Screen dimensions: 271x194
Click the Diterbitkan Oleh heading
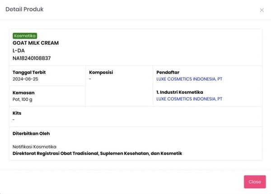[31, 134]
